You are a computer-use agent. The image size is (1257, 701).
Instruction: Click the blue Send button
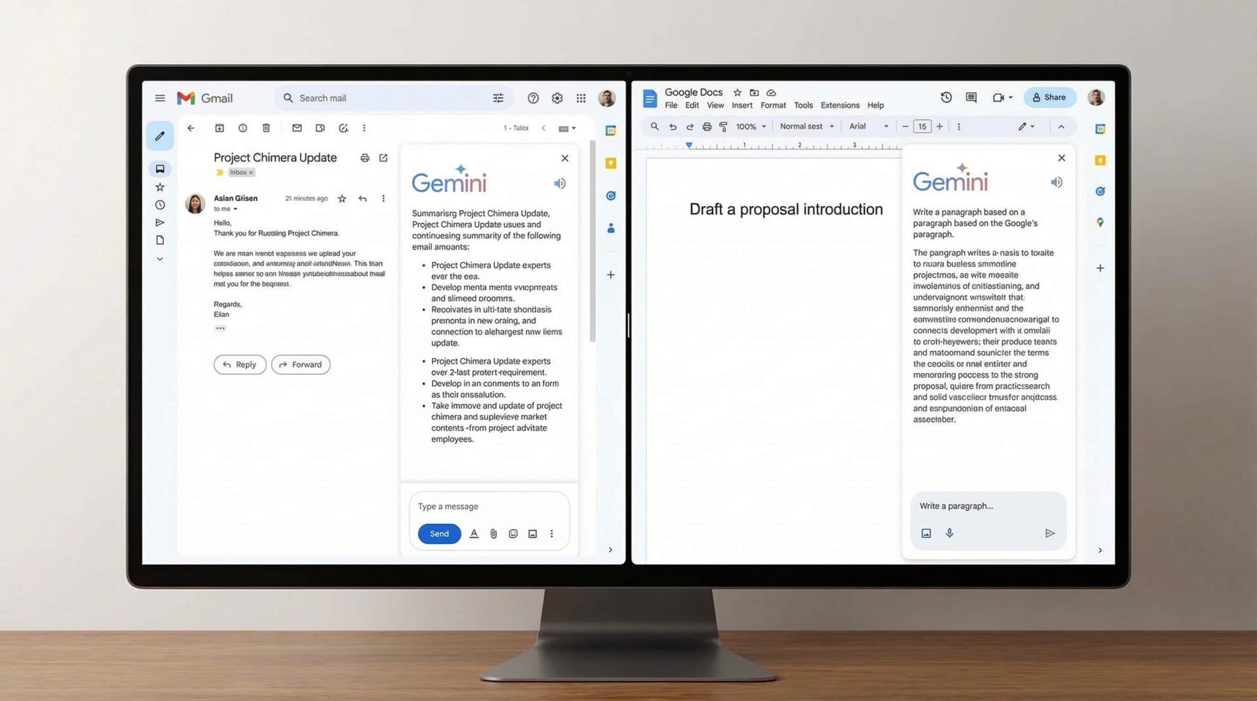[x=439, y=534]
